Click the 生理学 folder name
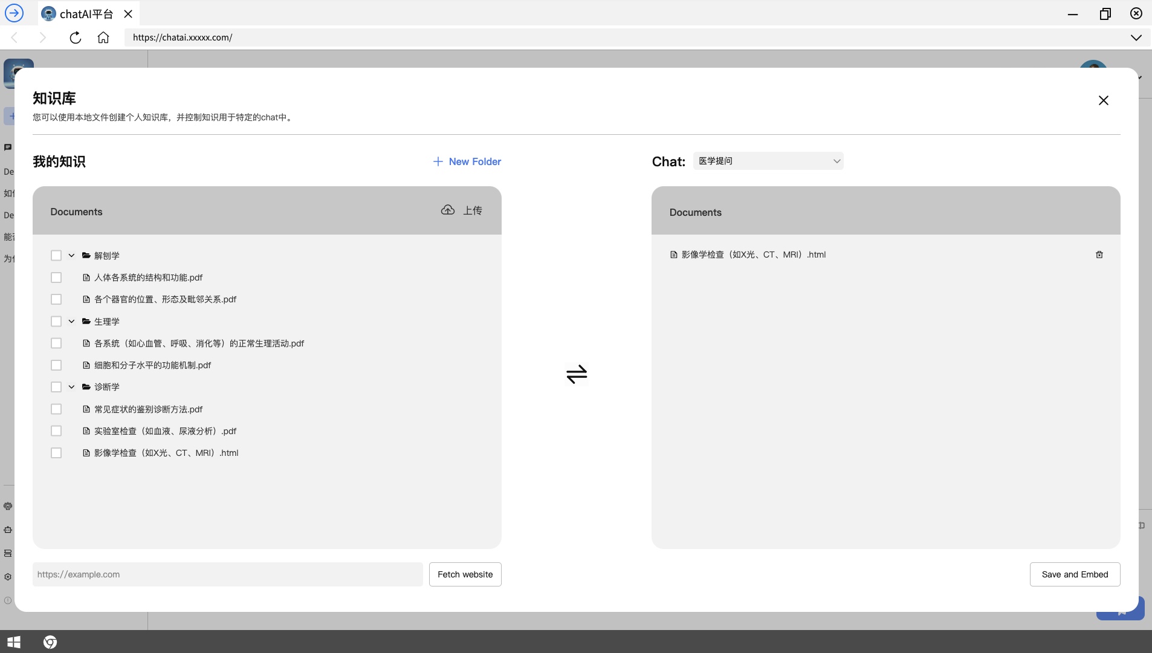The image size is (1152, 653). [x=107, y=322]
